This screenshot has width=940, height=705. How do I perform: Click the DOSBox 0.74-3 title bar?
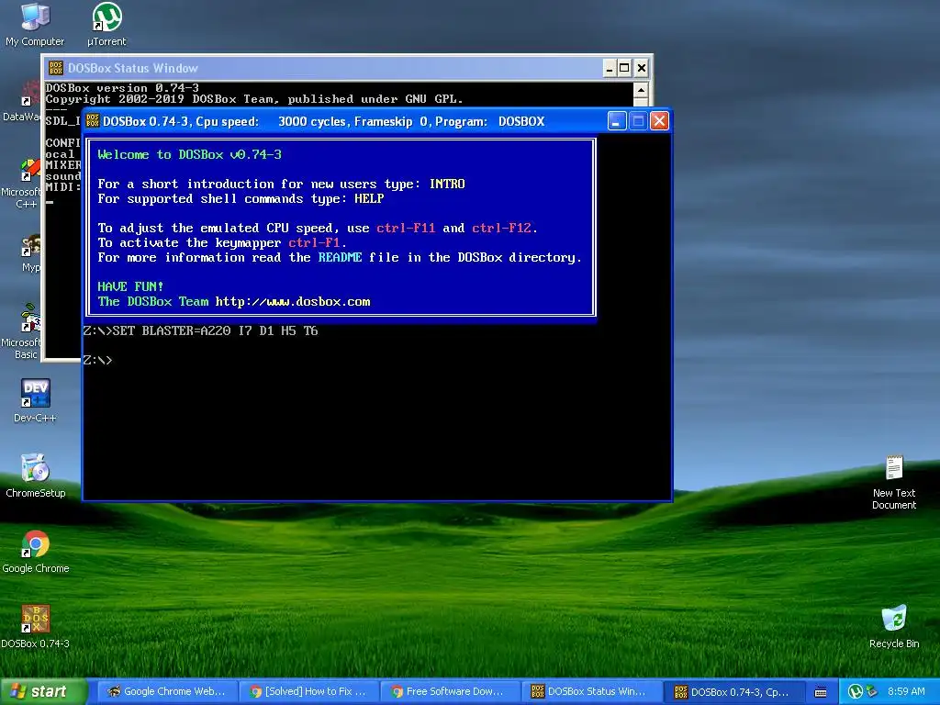tap(376, 121)
